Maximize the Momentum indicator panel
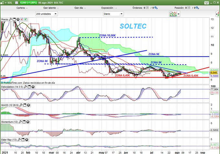 pyautogui.click(x=24, y=122)
